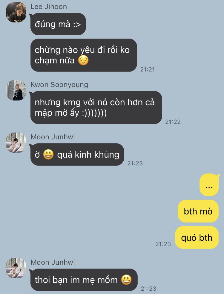224x294 pixels.
Task: Tap Moon Junhwi's avatar at the bottom
Action: pyautogui.click(x=16, y=268)
